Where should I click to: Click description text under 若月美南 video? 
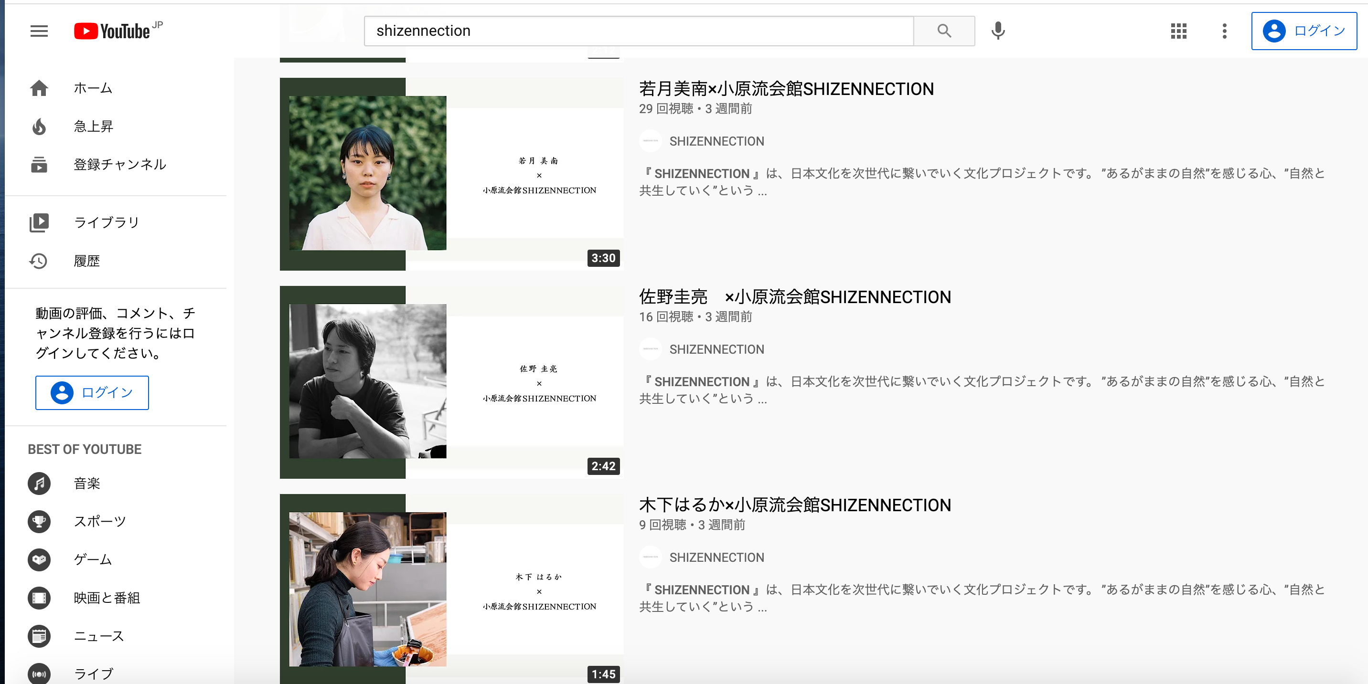coord(983,181)
